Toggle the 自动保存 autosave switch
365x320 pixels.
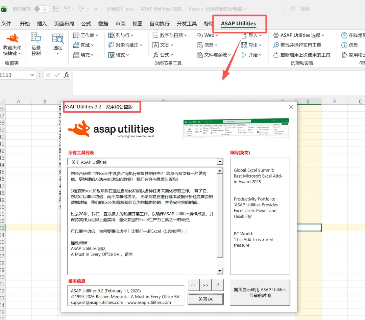point(41,9)
